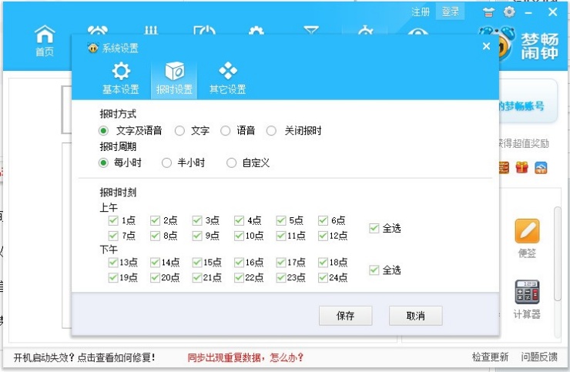Screen dimensions: 570x372
Task: Close the 系统设置 dialog
Action: [x=486, y=46]
